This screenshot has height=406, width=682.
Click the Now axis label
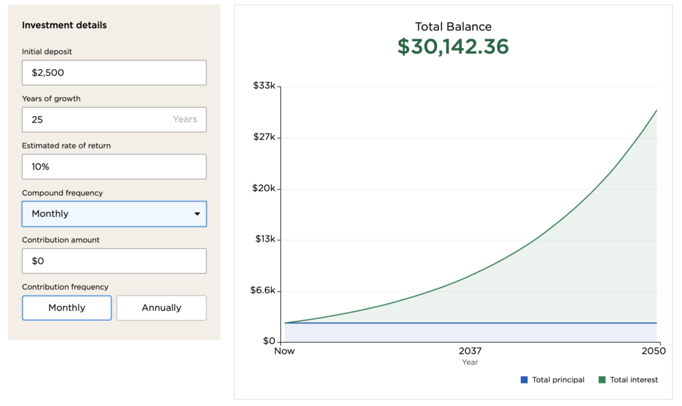pyautogui.click(x=284, y=351)
